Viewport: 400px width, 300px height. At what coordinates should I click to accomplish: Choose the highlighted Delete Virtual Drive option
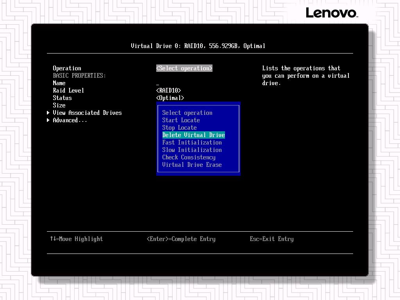pyautogui.click(x=193, y=135)
